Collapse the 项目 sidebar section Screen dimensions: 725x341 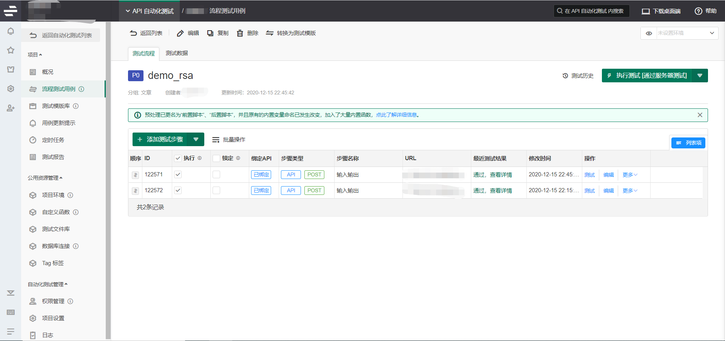(x=35, y=55)
